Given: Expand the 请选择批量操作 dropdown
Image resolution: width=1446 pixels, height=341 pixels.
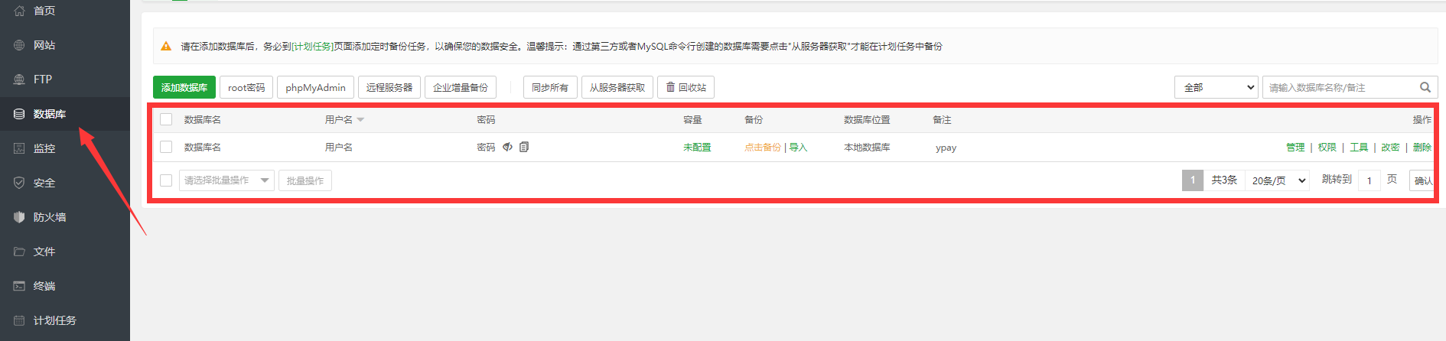Looking at the screenshot, I should pyautogui.click(x=226, y=180).
